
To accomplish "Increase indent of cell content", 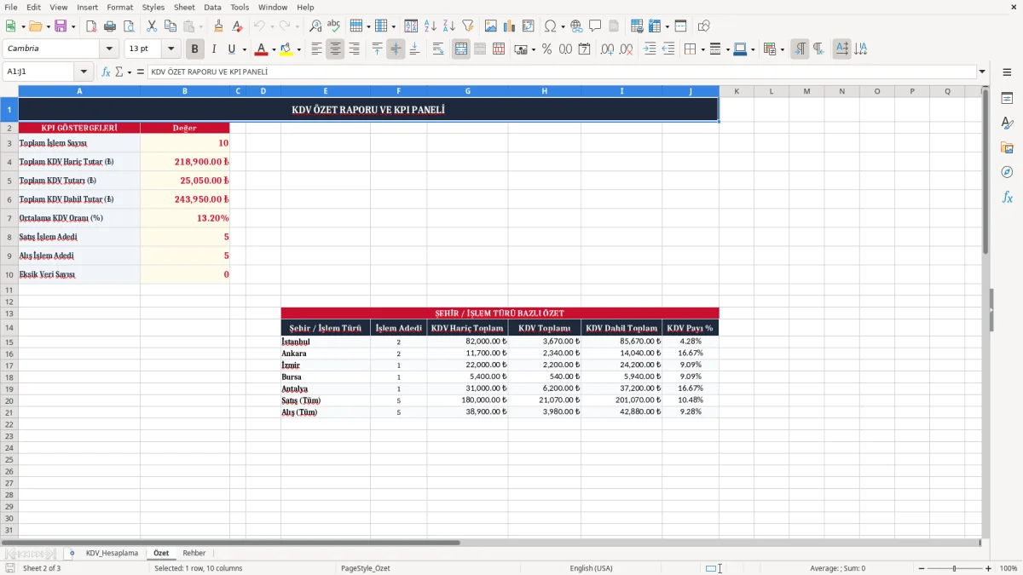I will (x=650, y=49).
